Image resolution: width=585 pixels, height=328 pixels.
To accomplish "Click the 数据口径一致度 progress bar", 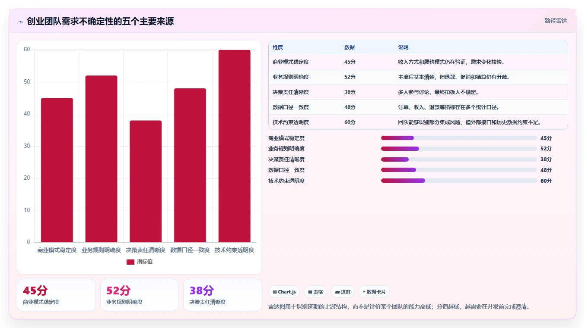I will [459, 170].
